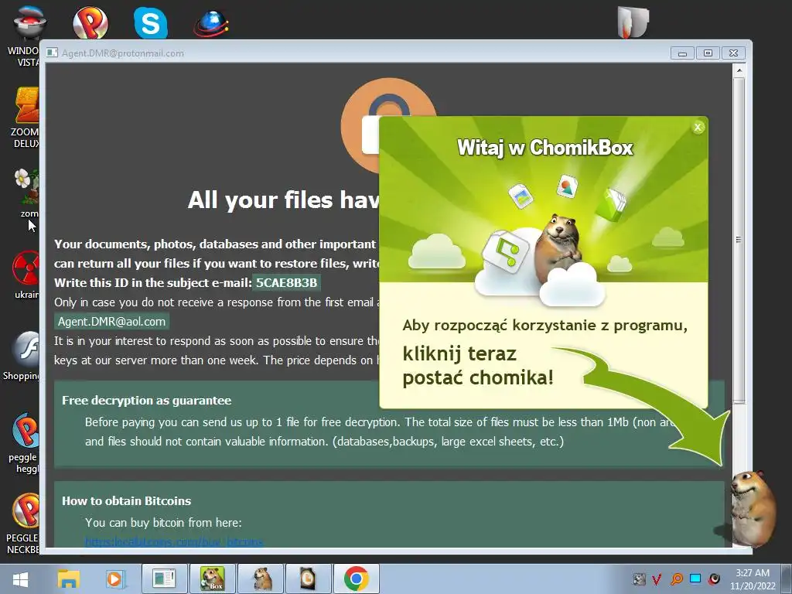The image size is (792, 594).
Task: Switch to the ransom note window taskbar button
Action: [x=164, y=579]
